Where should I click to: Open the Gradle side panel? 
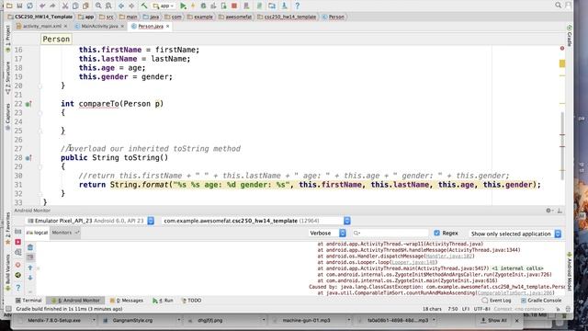point(570,37)
